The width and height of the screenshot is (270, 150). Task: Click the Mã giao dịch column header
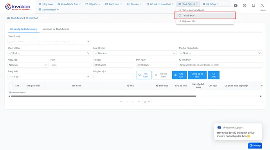pyautogui.click(x=33, y=86)
